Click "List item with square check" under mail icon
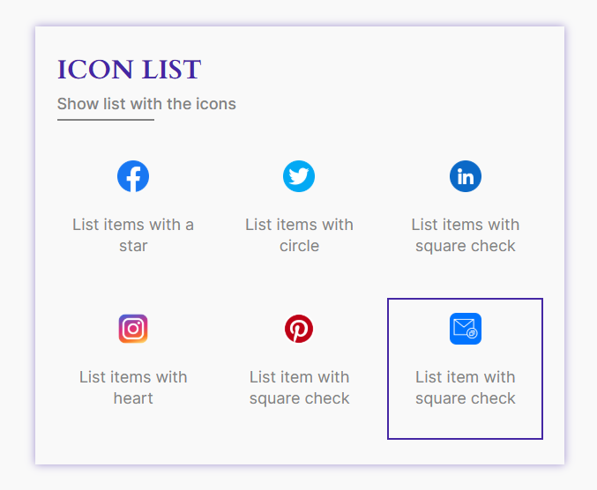Screen dimensions: 597x490 click(x=466, y=388)
